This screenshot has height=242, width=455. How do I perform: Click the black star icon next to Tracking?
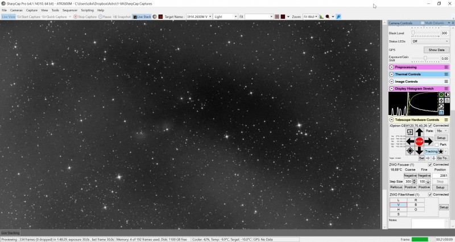tap(441, 151)
